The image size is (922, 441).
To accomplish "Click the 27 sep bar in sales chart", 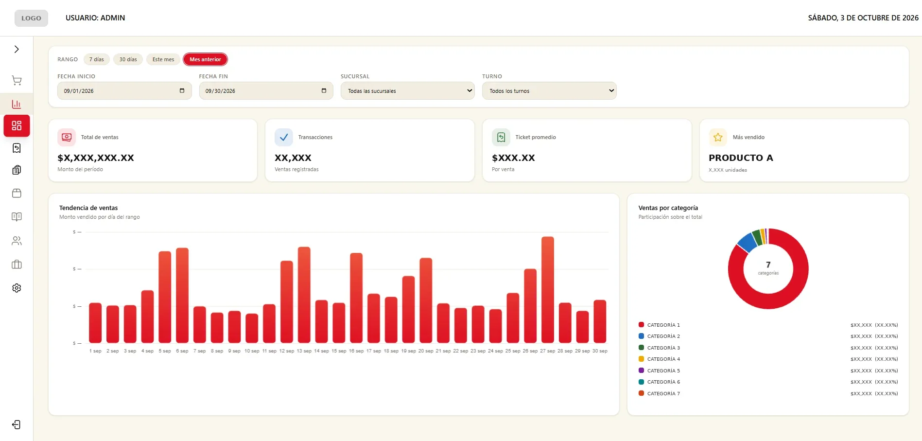I will click(548, 290).
